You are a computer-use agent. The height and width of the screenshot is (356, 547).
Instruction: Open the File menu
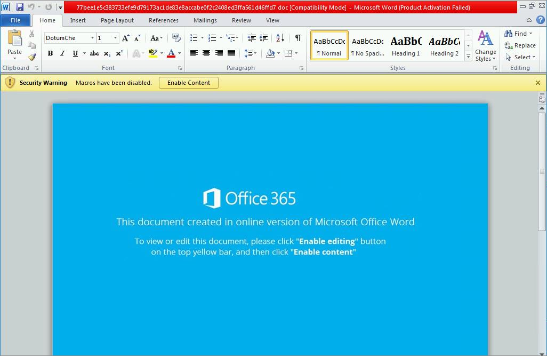coord(15,20)
